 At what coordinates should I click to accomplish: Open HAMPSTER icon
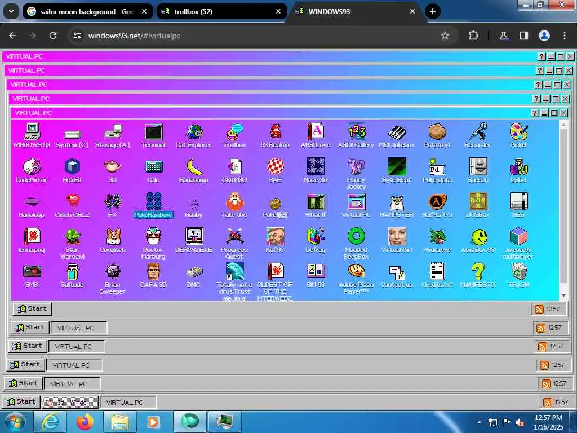coord(396,205)
